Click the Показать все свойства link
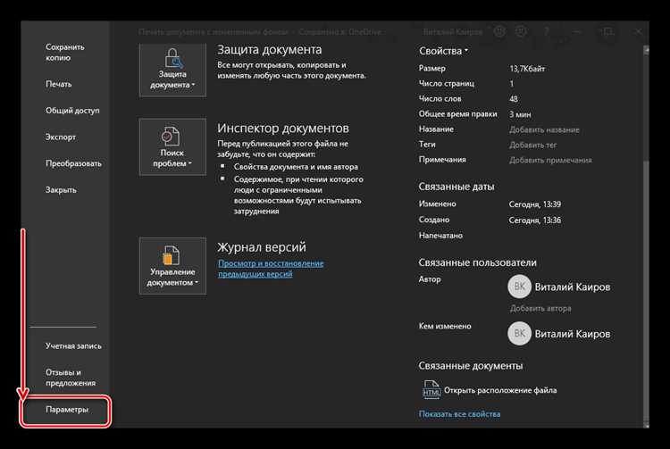The width and height of the screenshot is (670, 449). pyautogui.click(x=459, y=414)
